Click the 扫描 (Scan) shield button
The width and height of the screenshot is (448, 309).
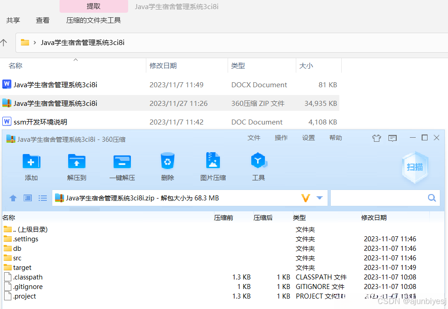click(415, 167)
